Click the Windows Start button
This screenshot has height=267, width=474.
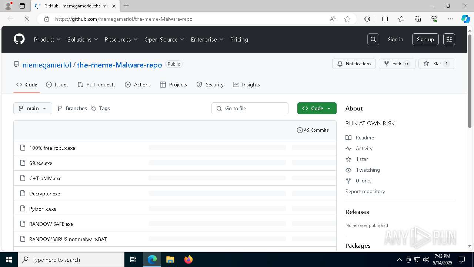9,260
